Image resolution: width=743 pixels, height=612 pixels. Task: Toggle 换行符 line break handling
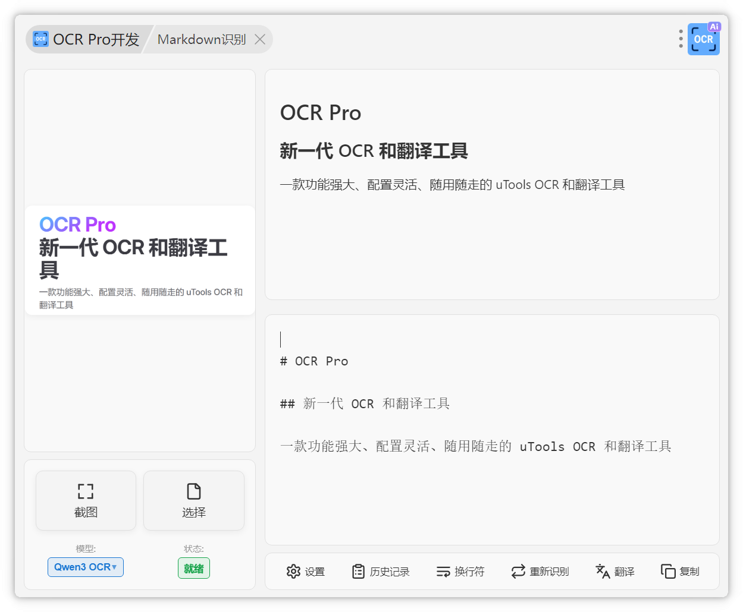[460, 571]
